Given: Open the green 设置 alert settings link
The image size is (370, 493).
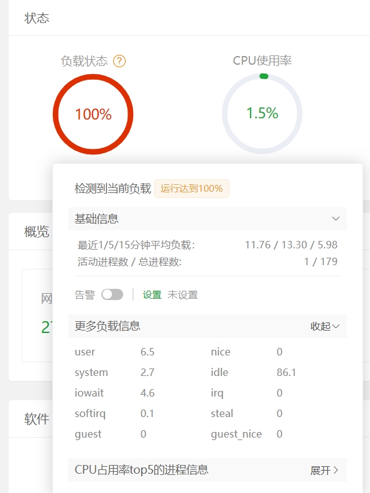Looking at the screenshot, I should pyautogui.click(x=152, y=295).
